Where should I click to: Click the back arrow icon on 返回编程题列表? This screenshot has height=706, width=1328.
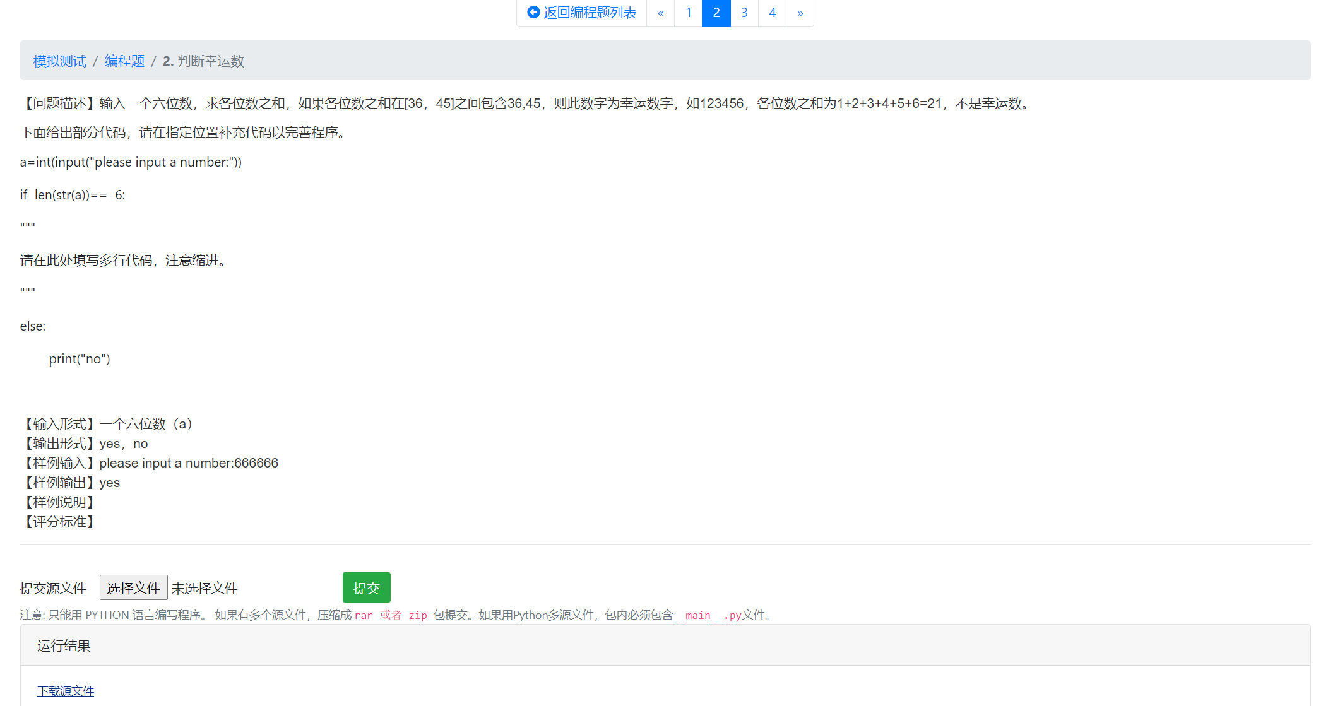(x=532, y=13)
